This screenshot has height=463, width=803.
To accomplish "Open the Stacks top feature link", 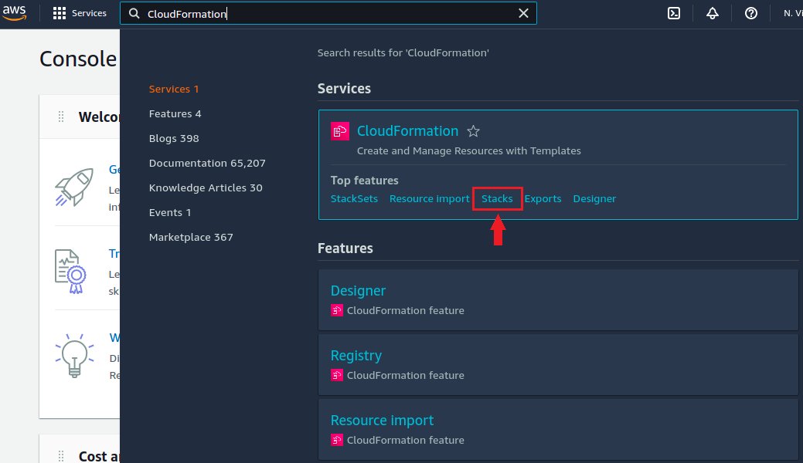I will (497, 198).
